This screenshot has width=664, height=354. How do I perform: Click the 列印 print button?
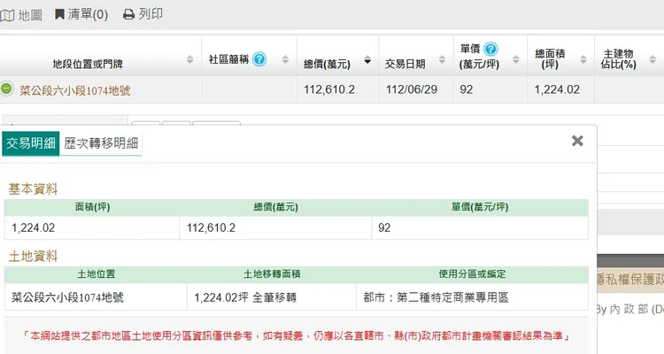click(143, 14)
